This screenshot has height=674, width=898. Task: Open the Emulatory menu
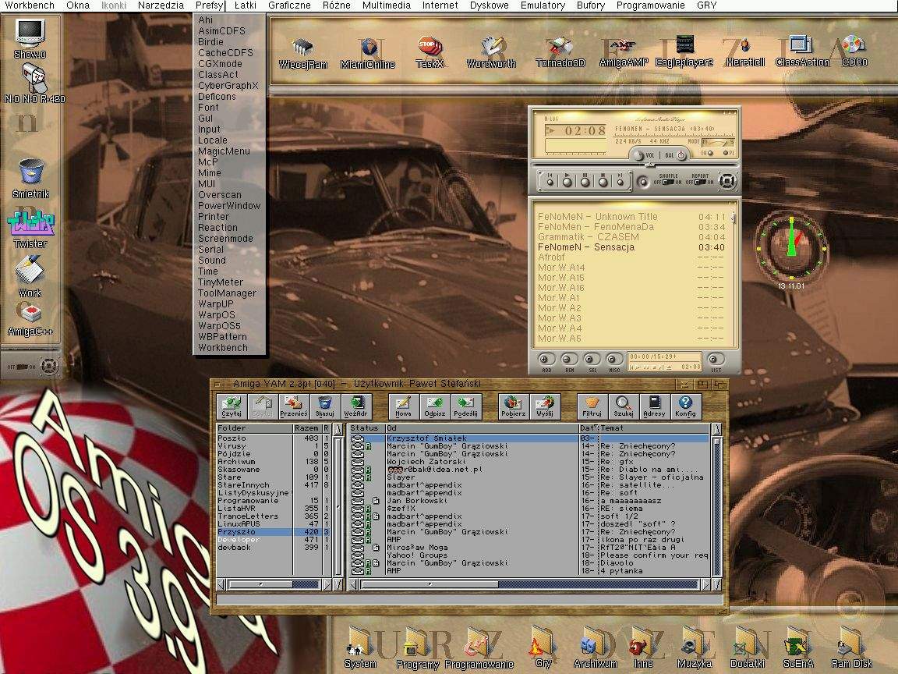(543, 5)
